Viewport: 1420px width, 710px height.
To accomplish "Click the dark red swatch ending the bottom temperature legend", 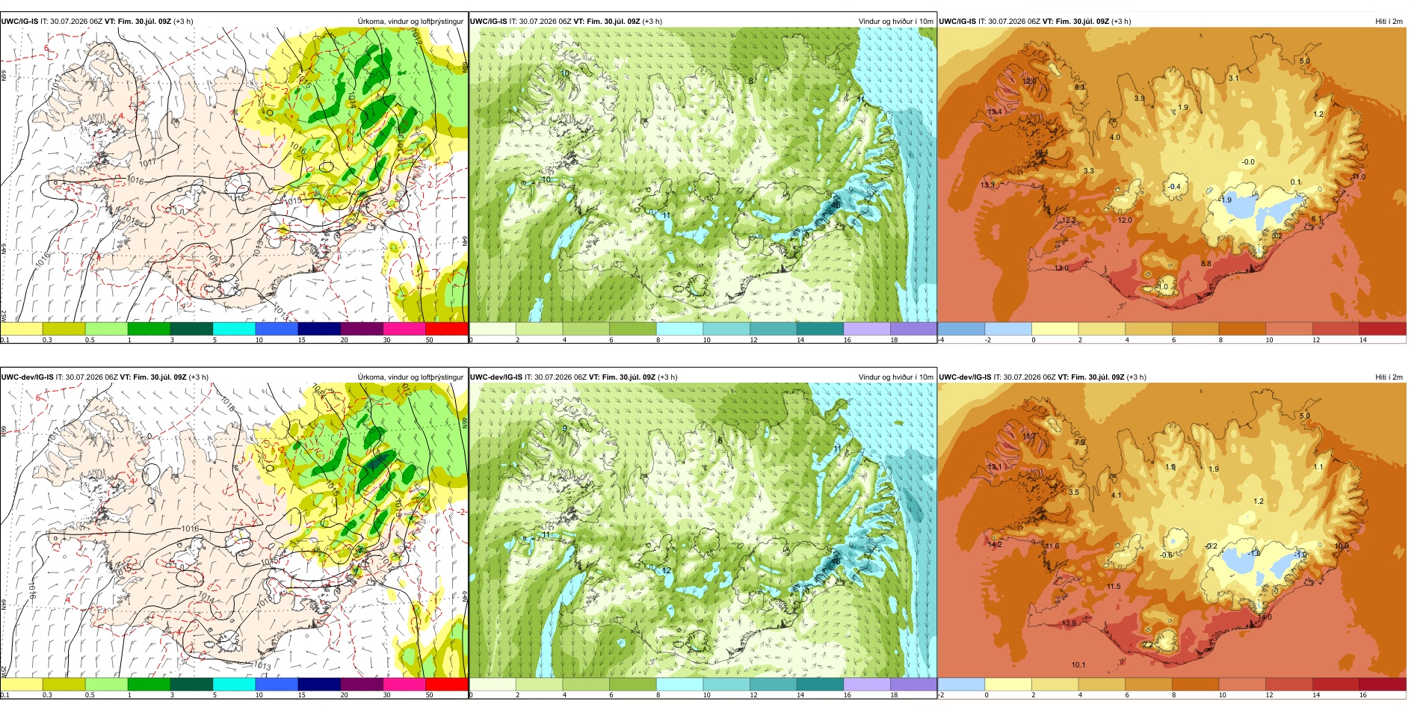I will (x=1382, y=684).
